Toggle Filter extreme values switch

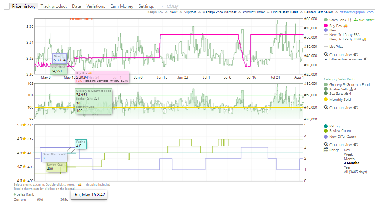tap(366, 59)
